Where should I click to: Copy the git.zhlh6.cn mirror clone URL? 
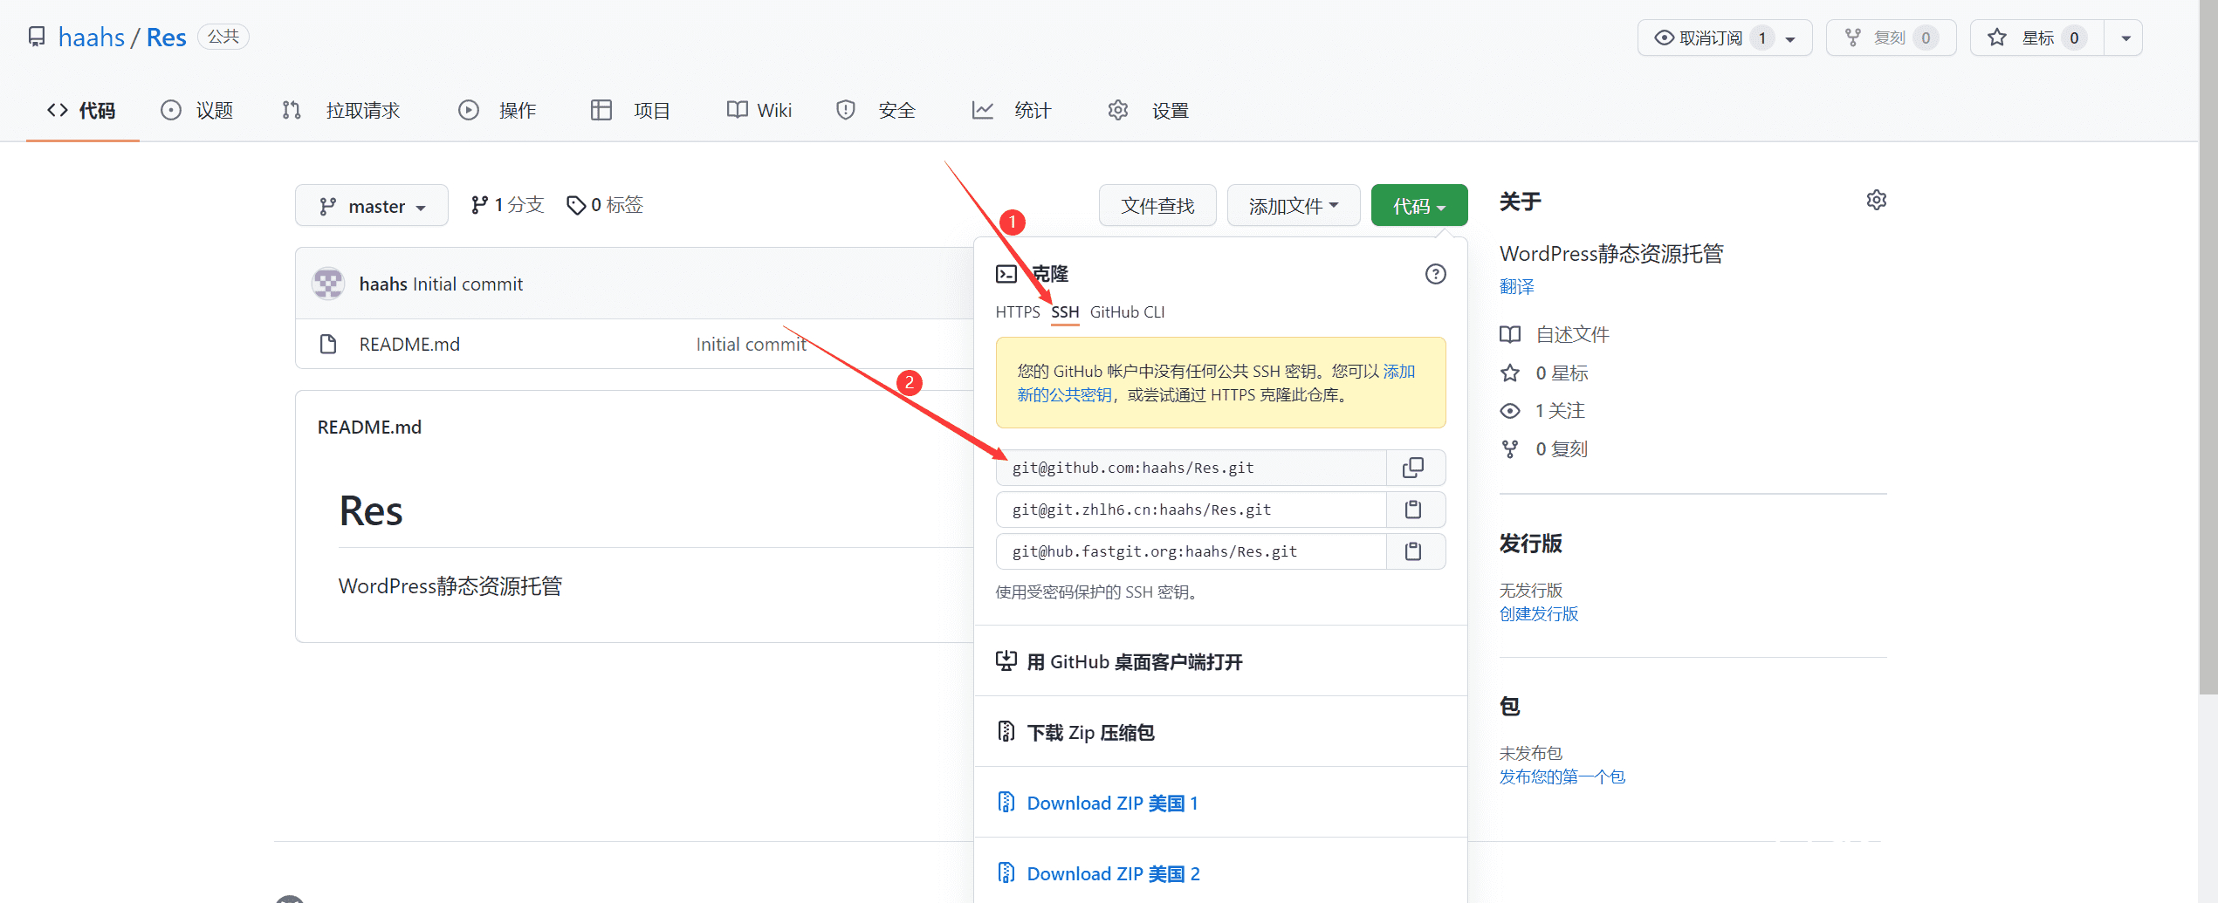click(x=1413, y=510)
